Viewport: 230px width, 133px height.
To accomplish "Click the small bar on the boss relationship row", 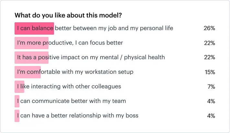I will 17,116.
